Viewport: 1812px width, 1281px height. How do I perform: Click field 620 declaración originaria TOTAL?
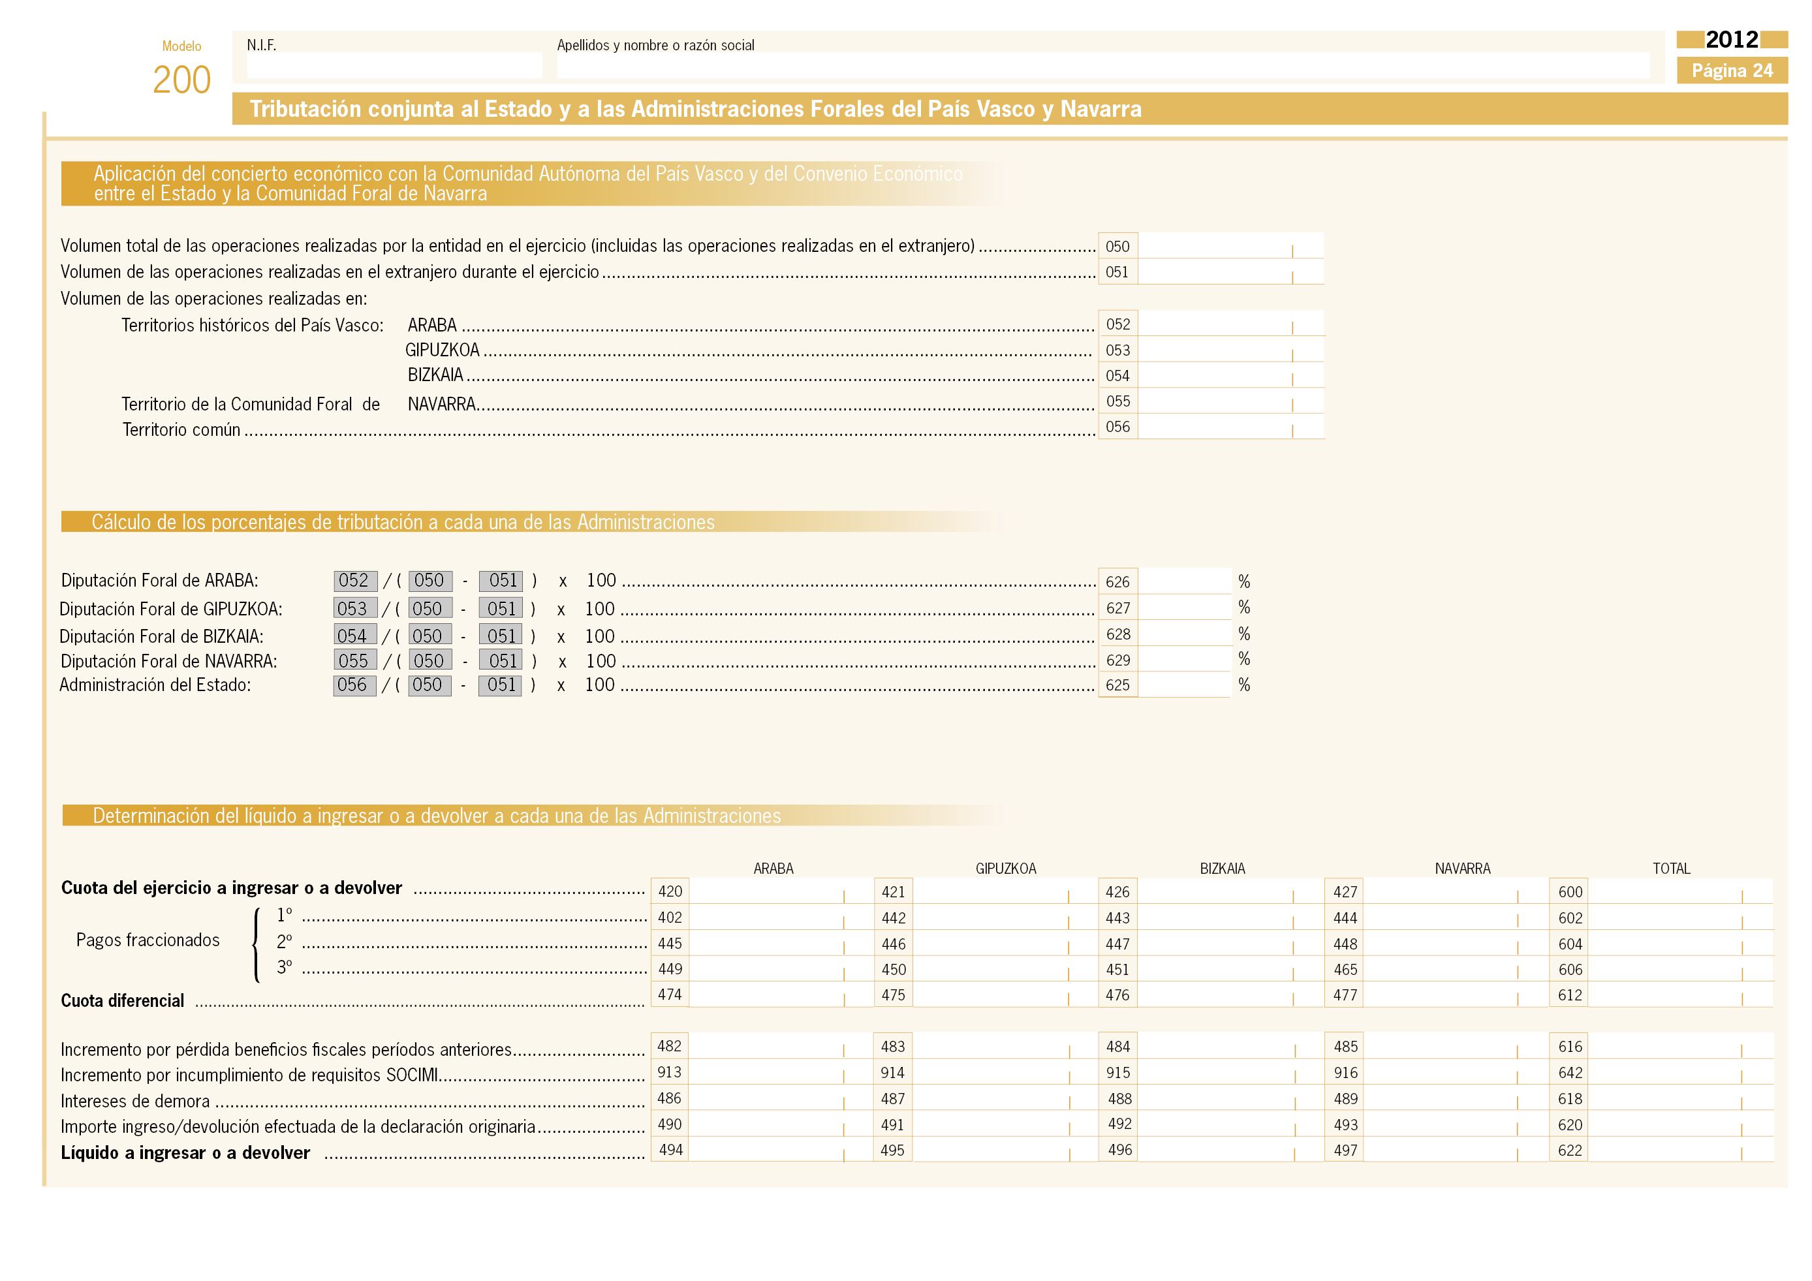(1679, 1124)
